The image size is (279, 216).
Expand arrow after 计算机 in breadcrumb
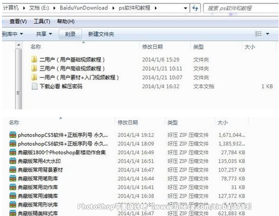tap(24, 8)
